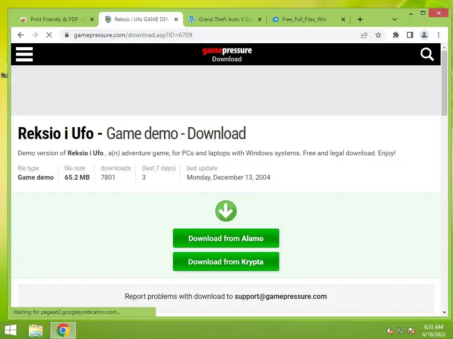The width and height of the screenshot is (453, 339).
Task: Close the Print Friendly & PDF tab
Action: 92,19
